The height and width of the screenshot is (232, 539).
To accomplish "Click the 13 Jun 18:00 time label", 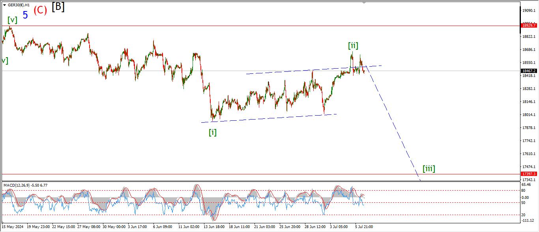I will coord(213,227).
